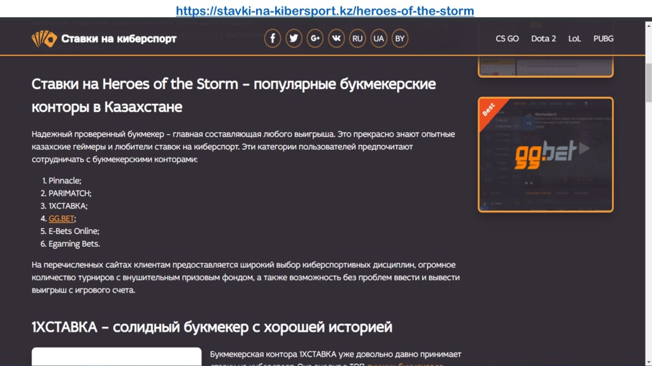This screenshot has height=366, width=652.
Task: Switch to the RU region version
Action: pos(357,38)
